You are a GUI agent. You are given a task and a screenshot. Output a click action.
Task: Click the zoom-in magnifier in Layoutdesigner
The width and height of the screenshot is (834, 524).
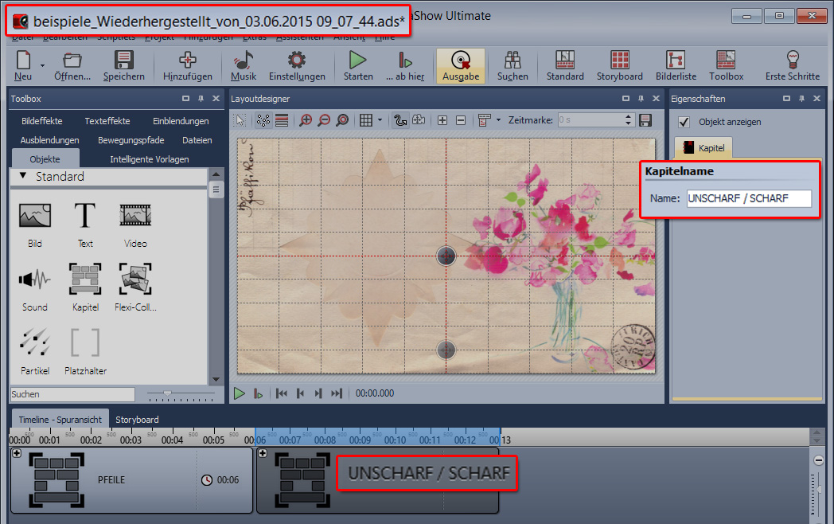click(x=306, y=120)
